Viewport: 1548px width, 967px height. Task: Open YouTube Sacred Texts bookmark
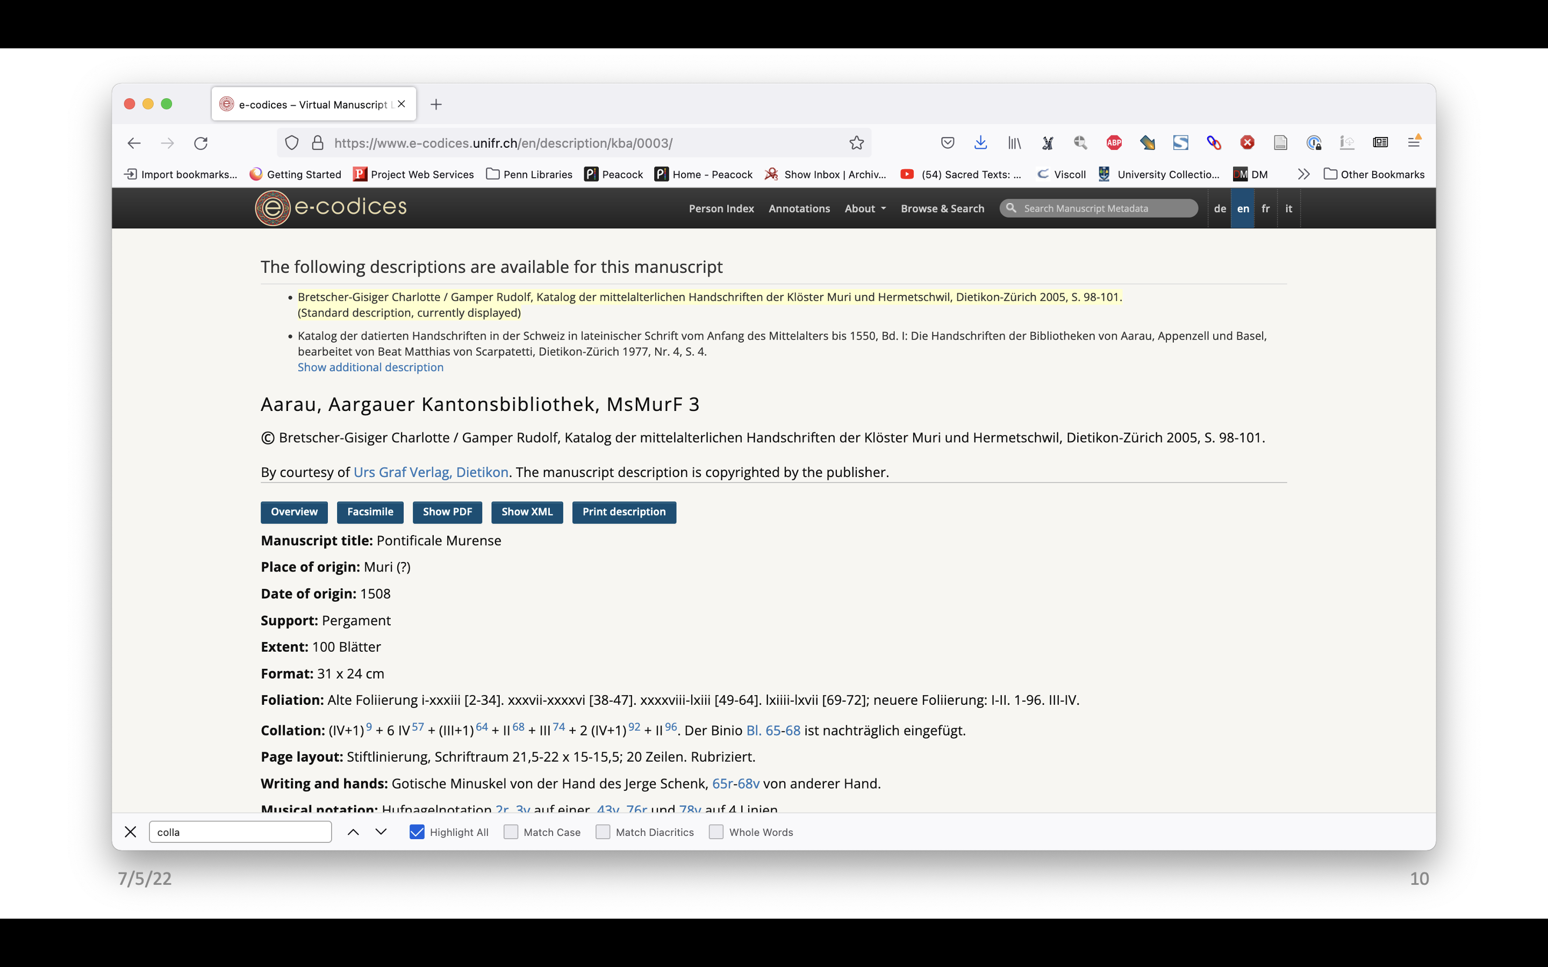point(961,175)
